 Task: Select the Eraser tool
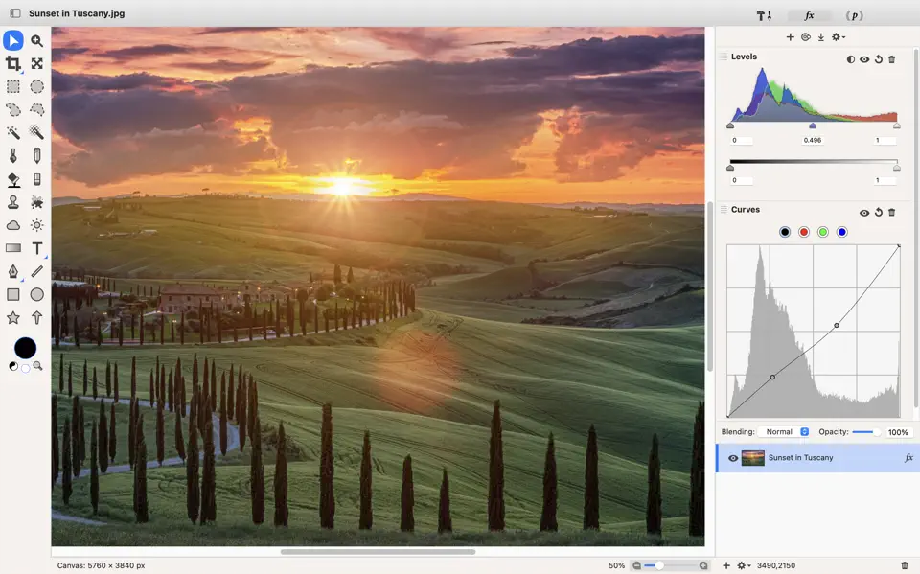(37, 179)
